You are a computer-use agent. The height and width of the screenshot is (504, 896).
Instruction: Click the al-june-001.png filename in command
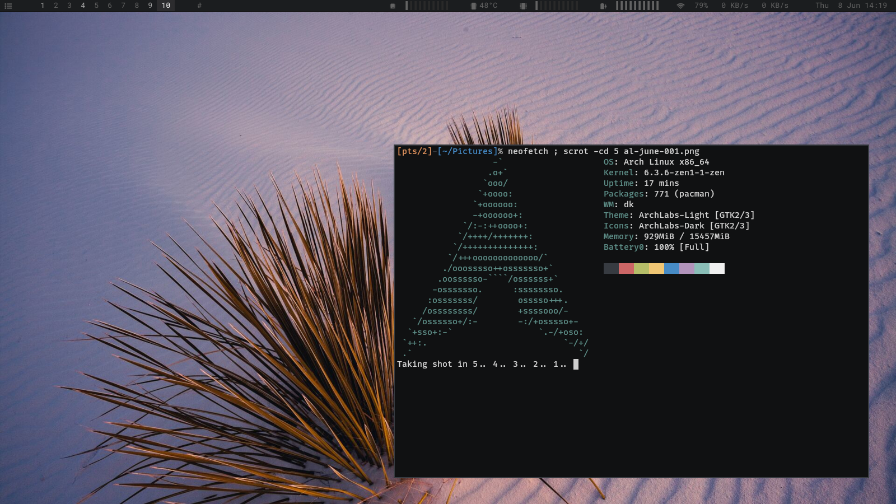(x=661, y=151)
